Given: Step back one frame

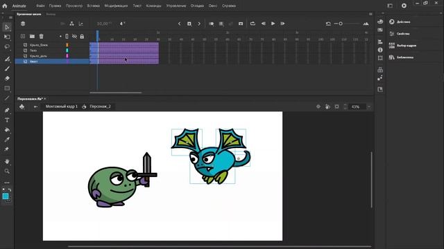Looking at the screenshot, I should click(x=264, y=24).
